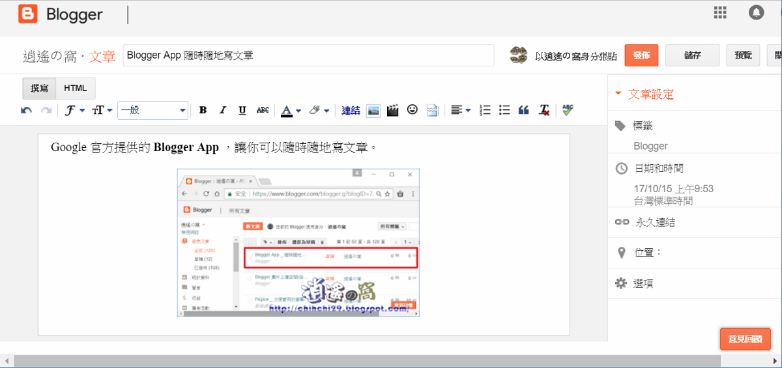Toggle numbered list

click(x=485, y=110)
